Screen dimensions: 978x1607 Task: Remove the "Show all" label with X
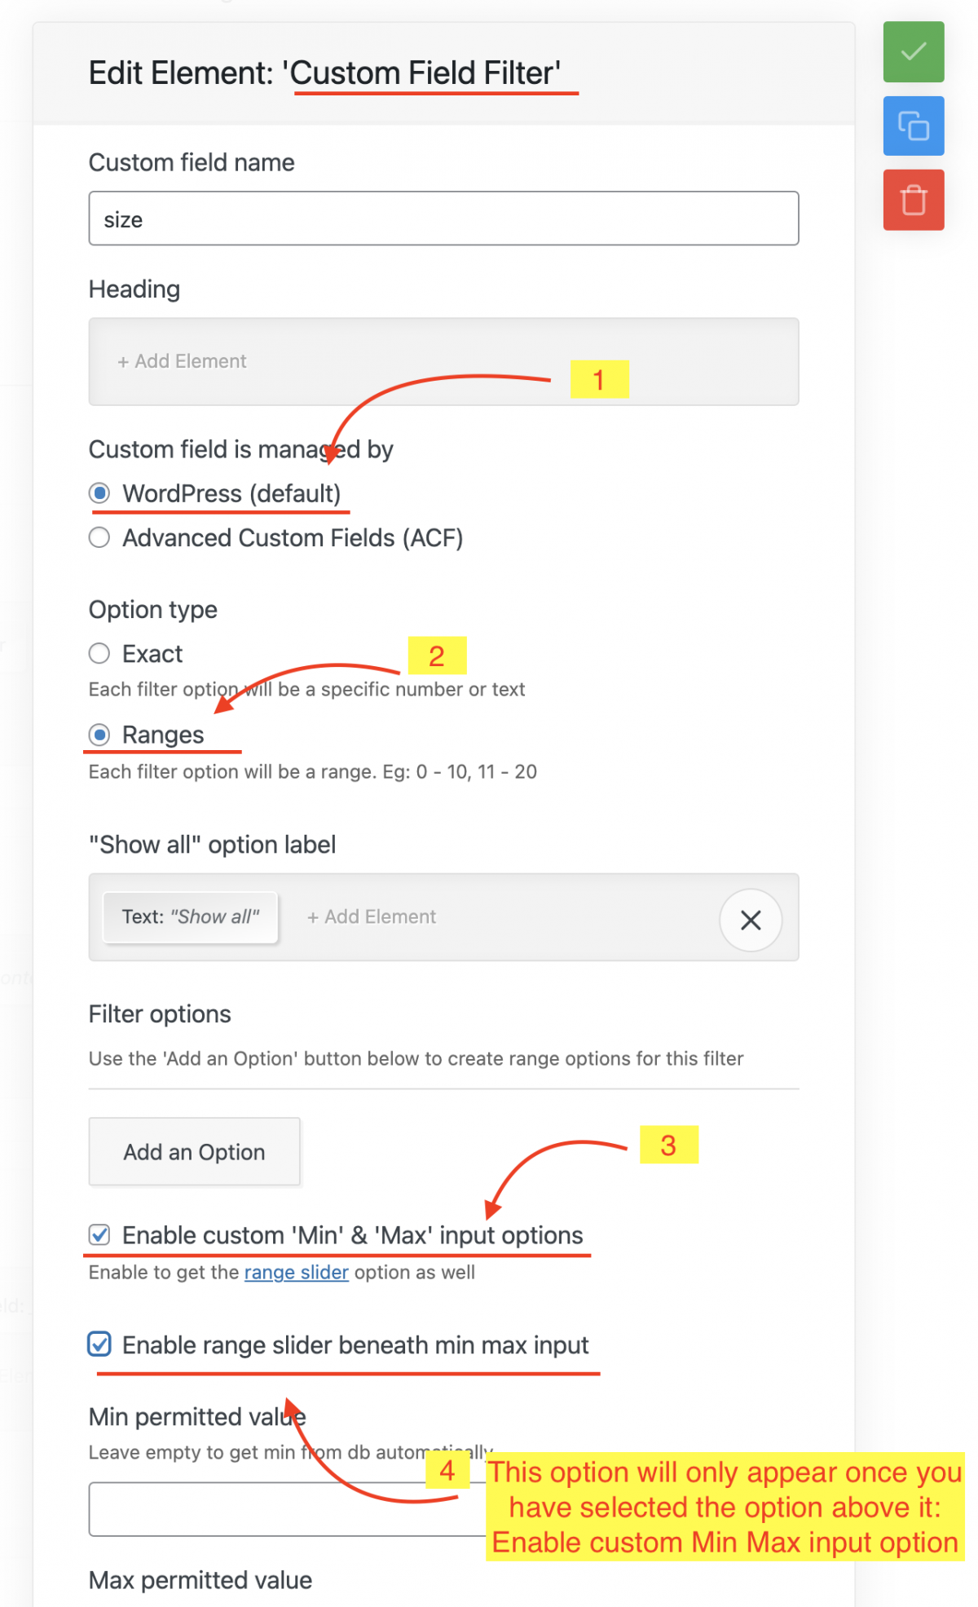click(750, 920)
